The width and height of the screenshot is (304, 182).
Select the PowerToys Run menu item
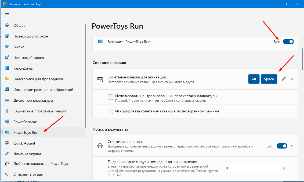pyautogui.click(x=44, y=132)
